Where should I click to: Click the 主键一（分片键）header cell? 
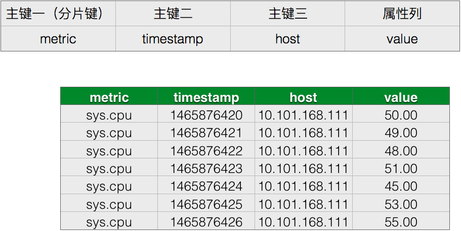[x=58, y=14]
